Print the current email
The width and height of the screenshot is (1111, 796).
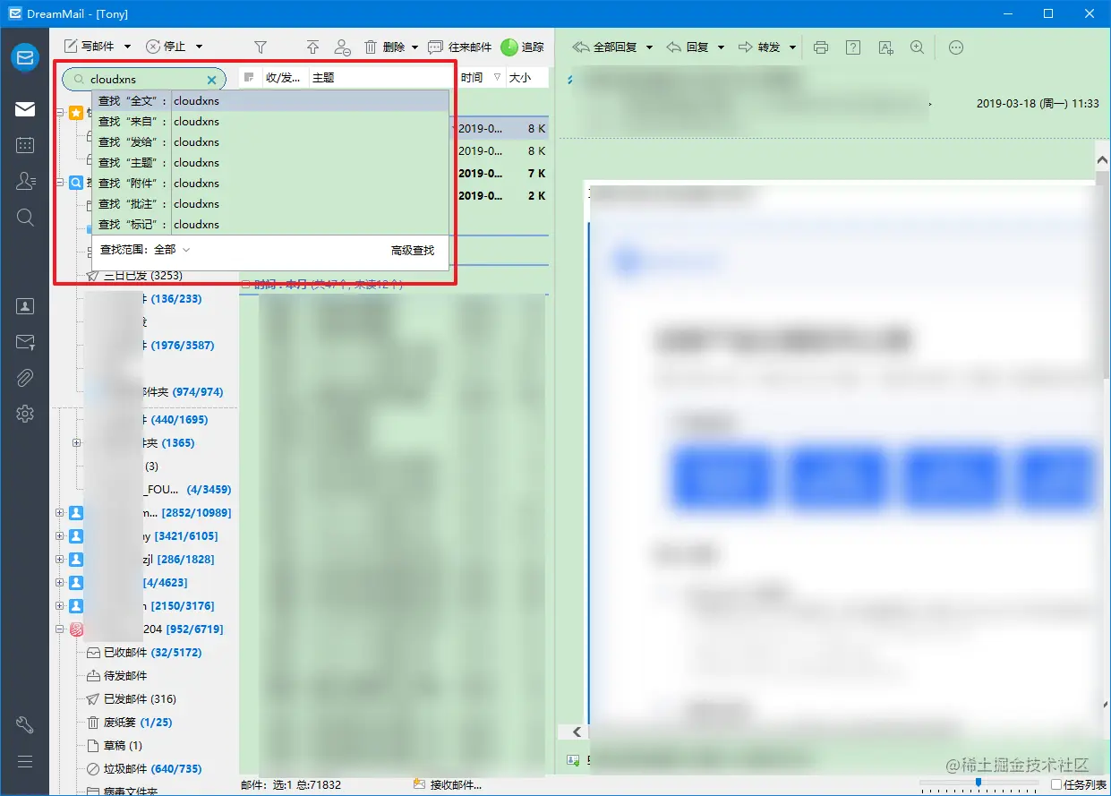pos(821,47)
